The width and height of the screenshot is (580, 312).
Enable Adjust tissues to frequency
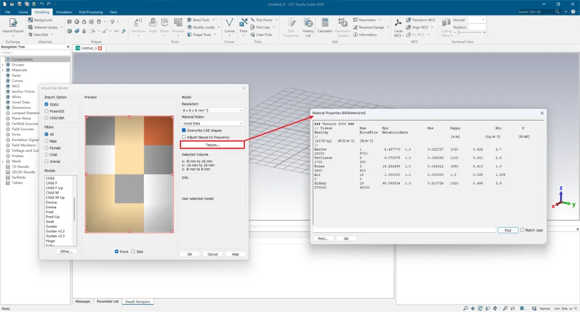[x=184, y=137]
